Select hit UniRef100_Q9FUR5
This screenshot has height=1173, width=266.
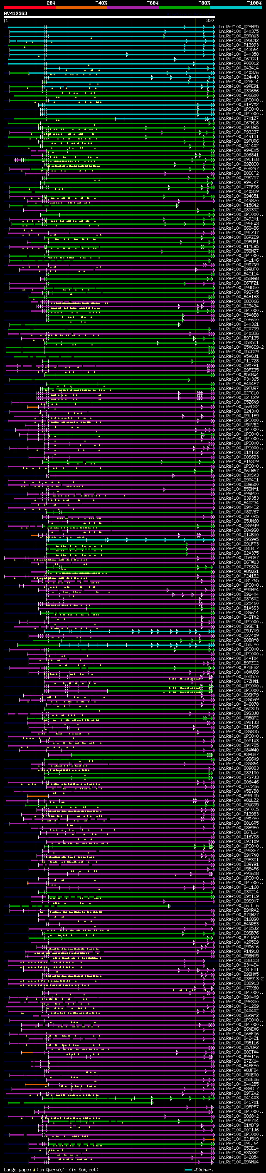tap(239, 127)
